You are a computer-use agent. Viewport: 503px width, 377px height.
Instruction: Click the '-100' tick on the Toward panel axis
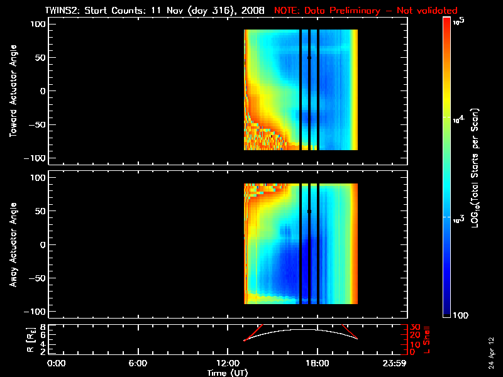pyautogui.click(x=35, y=158)
